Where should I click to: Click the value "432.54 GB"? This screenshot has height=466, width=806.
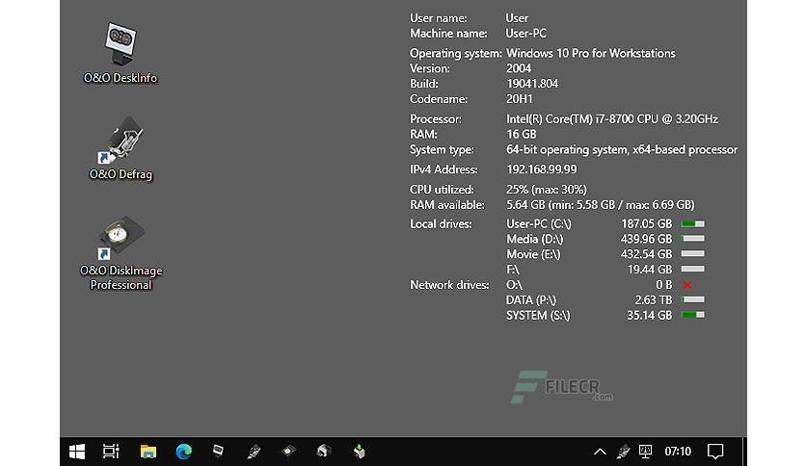click(646, 254)
